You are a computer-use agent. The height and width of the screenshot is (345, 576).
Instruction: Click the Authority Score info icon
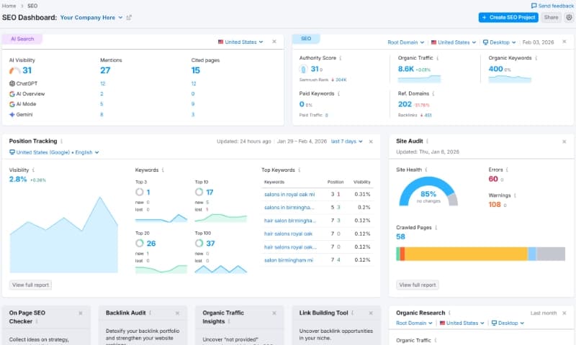pyautogui.click(x=341, y=58)
